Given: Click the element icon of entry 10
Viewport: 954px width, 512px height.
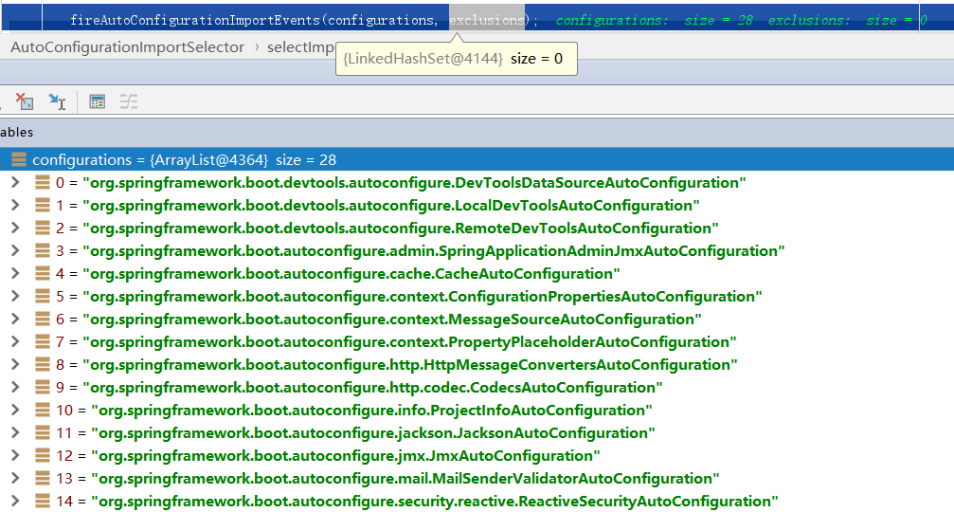Looking at the screenshot, I should tap(43, 410).
